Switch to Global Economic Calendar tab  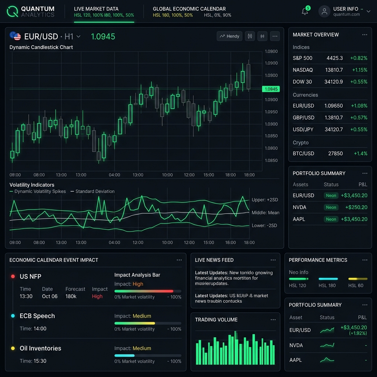tap(192, 12)
